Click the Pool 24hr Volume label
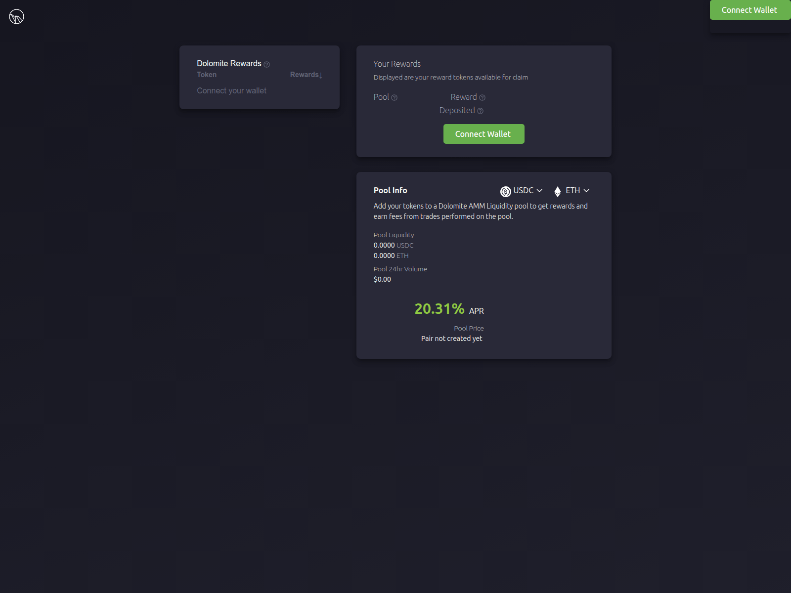The image size is (791, 593). [x=400, y=269]
